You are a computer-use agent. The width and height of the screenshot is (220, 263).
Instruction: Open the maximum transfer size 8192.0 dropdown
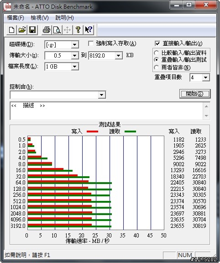click(119, 56)
